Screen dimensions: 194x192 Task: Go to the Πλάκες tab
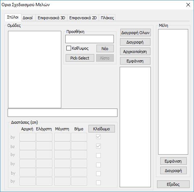(x=107, y=18)
